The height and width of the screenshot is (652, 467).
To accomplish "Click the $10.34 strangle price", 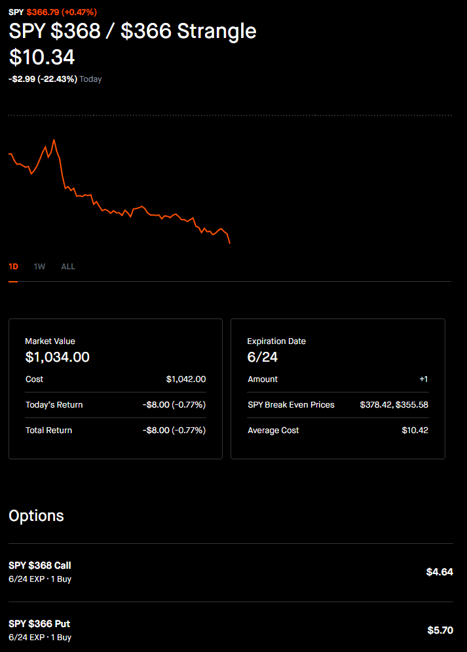I will point(42,57).
